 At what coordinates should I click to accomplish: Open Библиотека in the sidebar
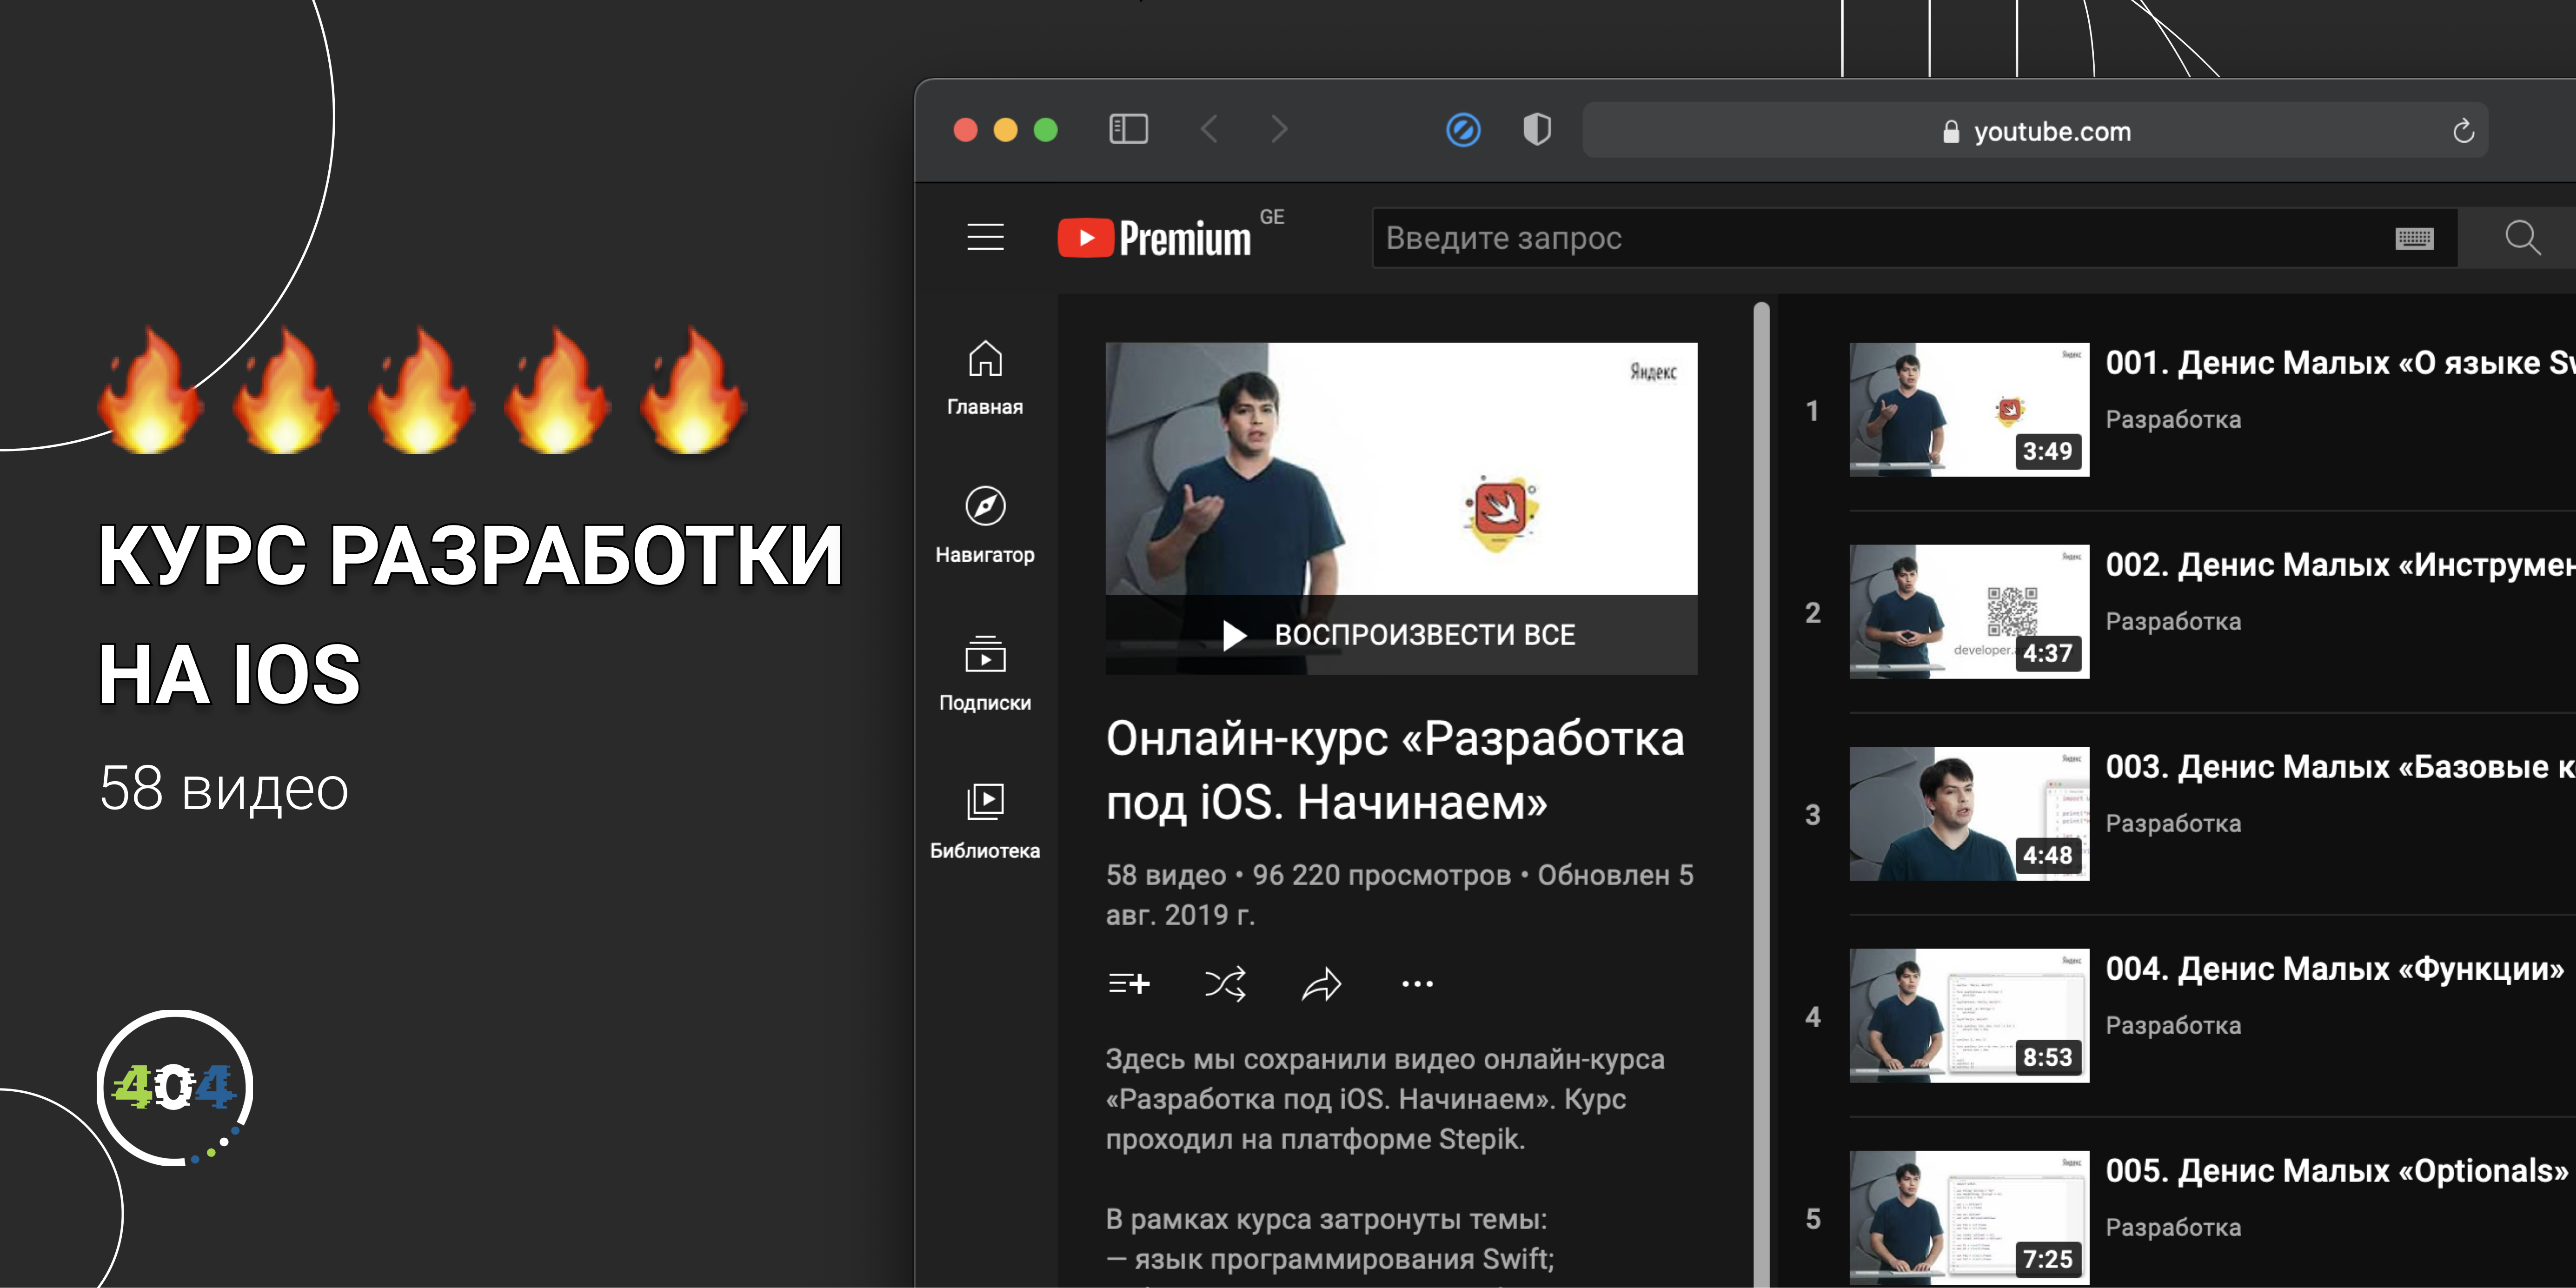(985, 822)
